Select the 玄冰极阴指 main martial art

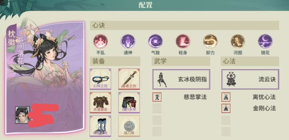click(x=181, y=79)
